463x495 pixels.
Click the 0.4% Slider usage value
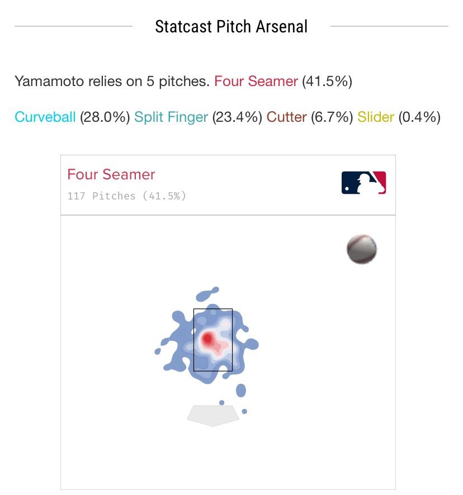(x=419, y=117)
